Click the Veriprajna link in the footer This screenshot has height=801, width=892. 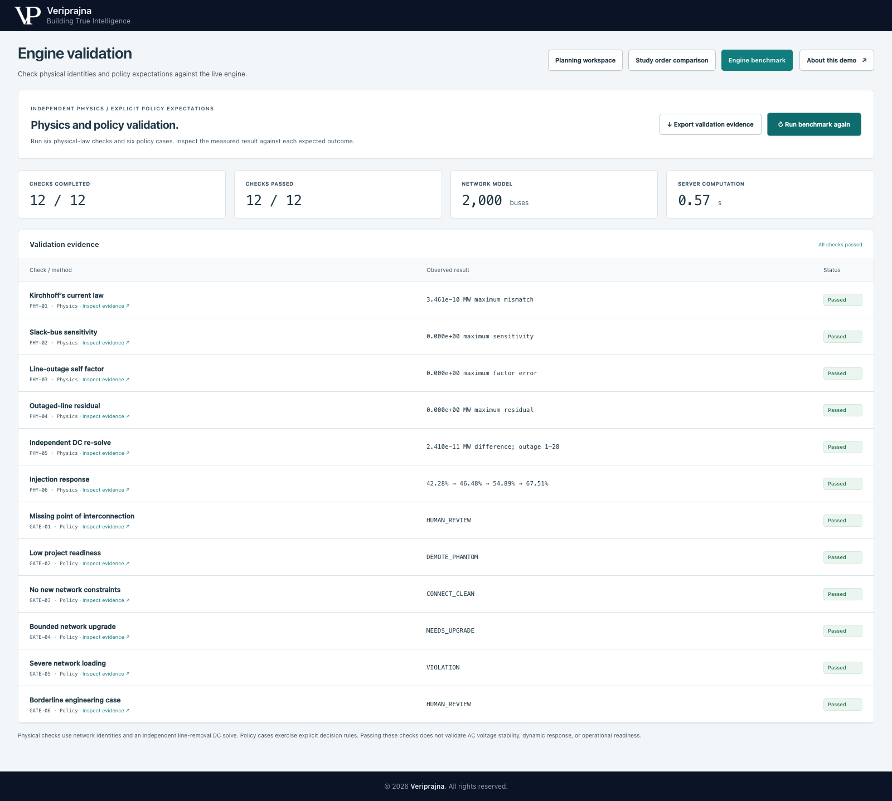coord(428,787)
